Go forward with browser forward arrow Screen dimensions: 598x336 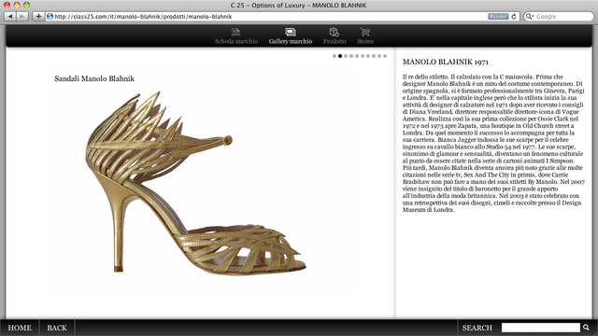coord(22,17)
